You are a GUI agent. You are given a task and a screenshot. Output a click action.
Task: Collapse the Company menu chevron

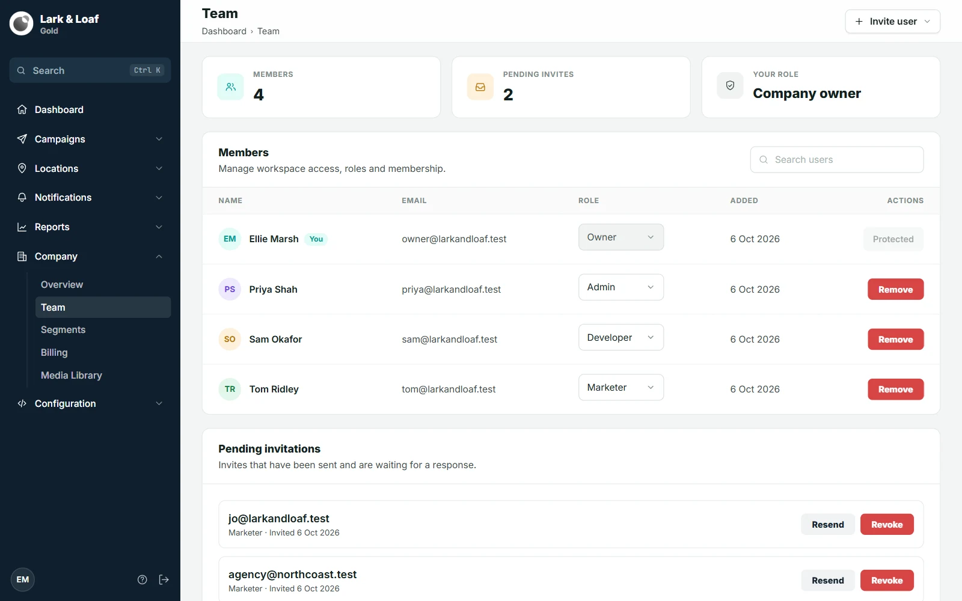point(159,256)
